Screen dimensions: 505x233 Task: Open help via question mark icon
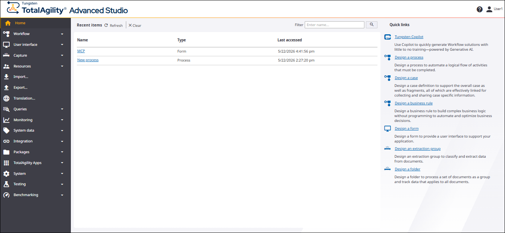pyautogui.click(x=480, y=9)
